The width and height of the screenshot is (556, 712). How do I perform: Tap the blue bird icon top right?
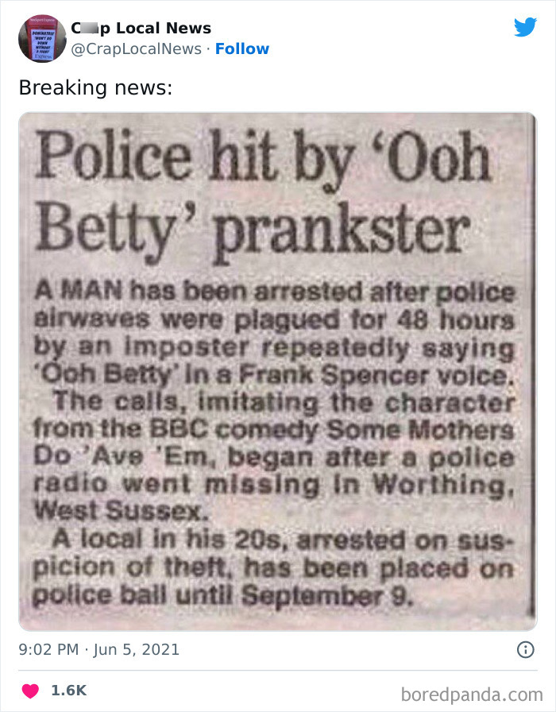[x=526, y=28]
